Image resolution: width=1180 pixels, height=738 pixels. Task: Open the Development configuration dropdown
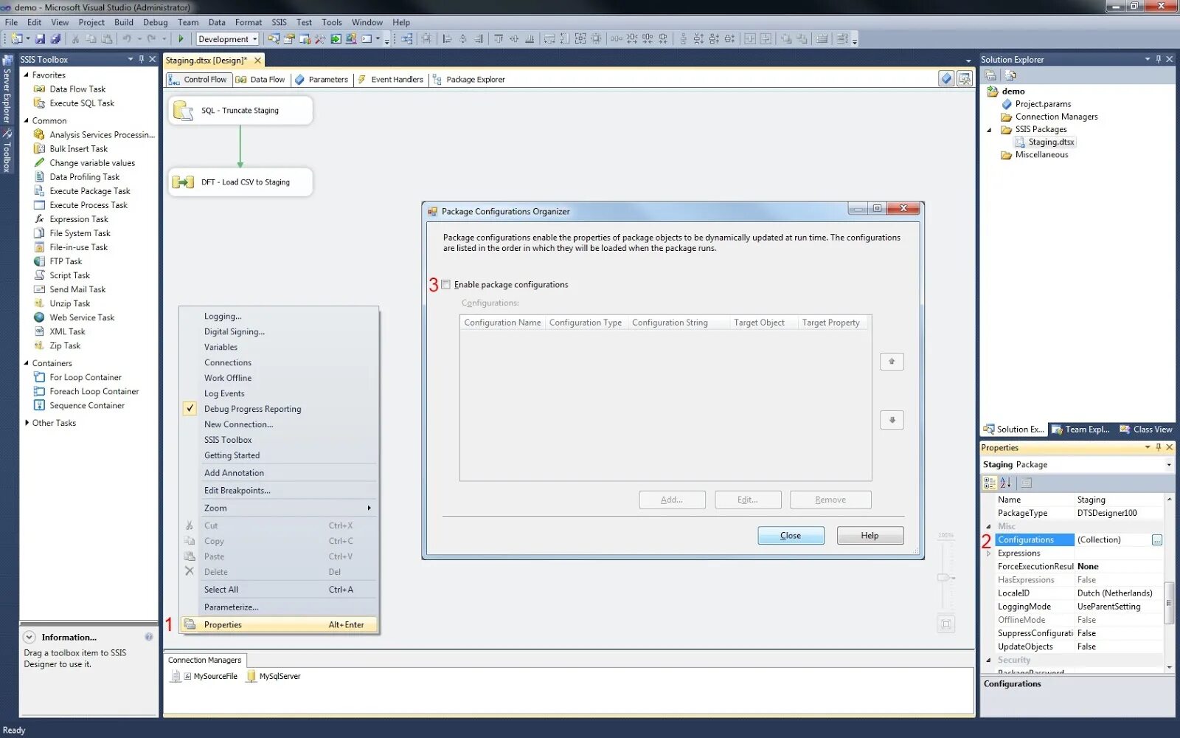click(255, 39)
